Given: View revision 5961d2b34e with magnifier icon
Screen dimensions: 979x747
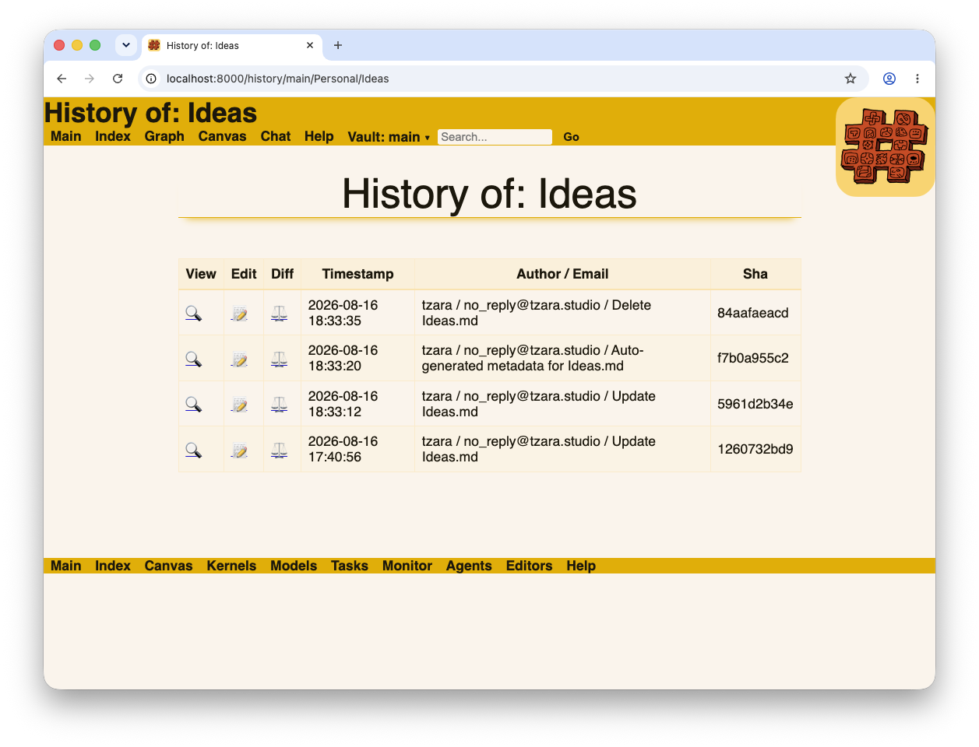Looking at the screenshot, I should pos(193,405).
